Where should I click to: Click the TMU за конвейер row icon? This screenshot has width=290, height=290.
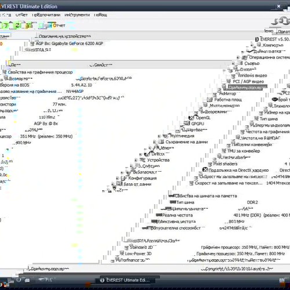[x=224, y=151]
